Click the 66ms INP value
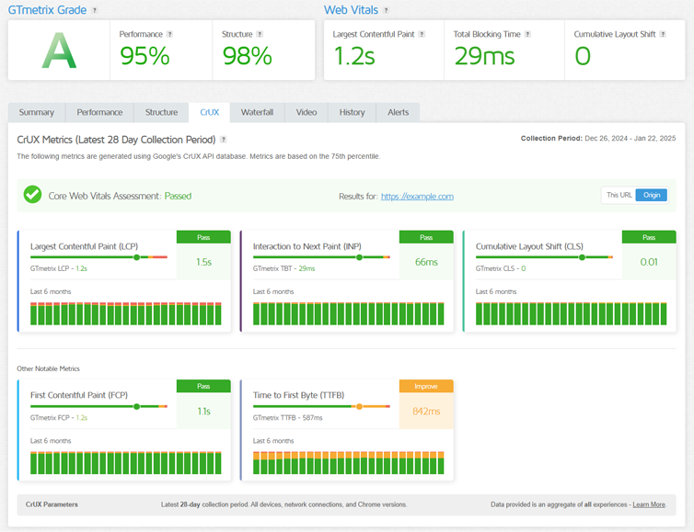Image resolution: width=694 pixels, height=532 pixels. click(426, 262)
